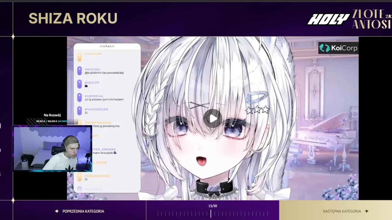Image resolution: width=392 pixels, height=220 pixels.
Task: Go to Następna Kategoria
Action: click(346, 211)
